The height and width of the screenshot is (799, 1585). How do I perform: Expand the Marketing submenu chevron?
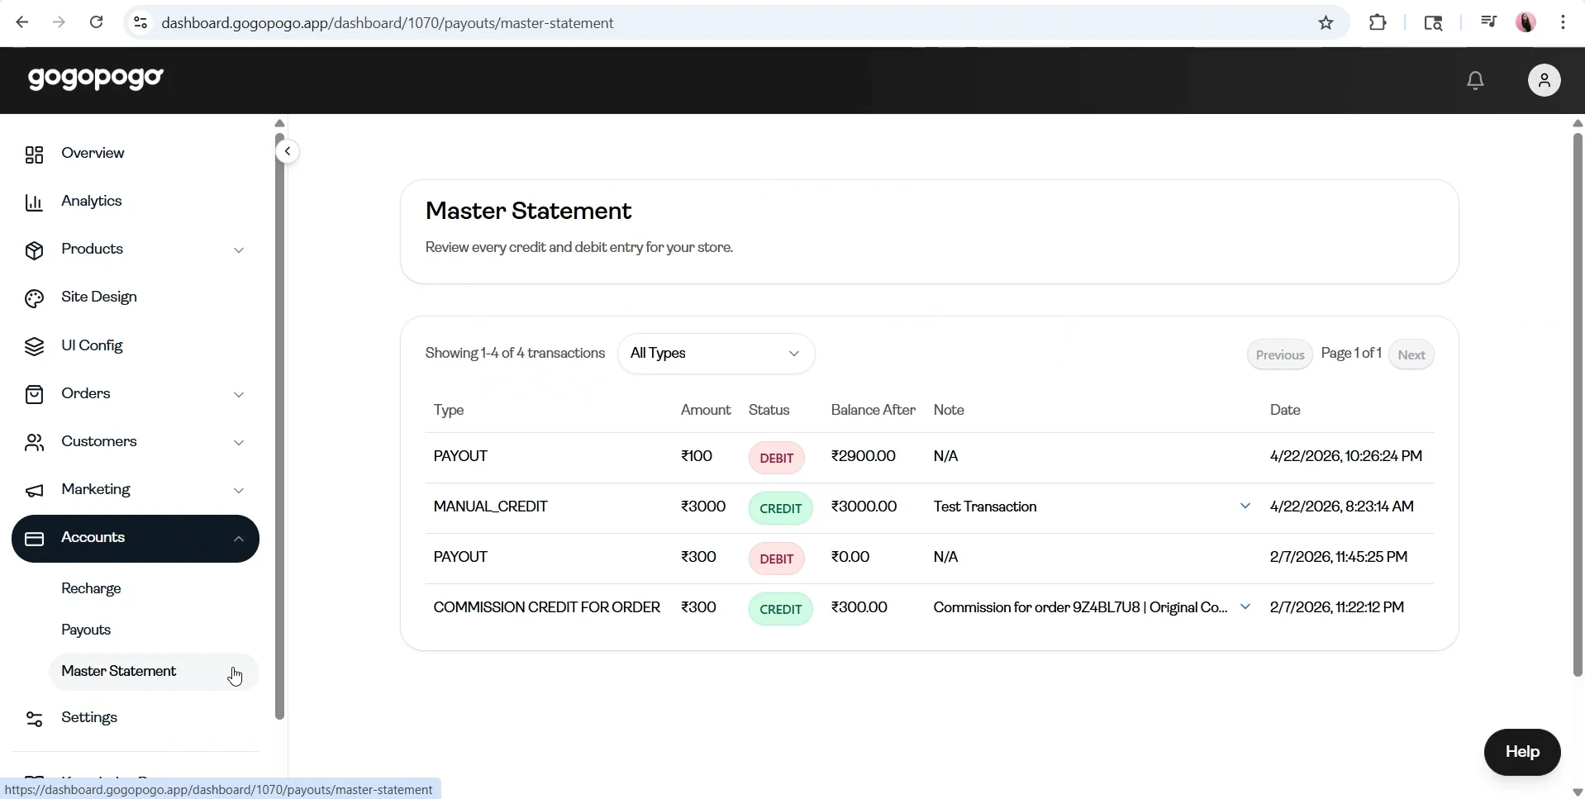coord(239,491)
